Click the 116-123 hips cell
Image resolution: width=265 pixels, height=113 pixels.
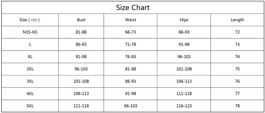(184, 106)
